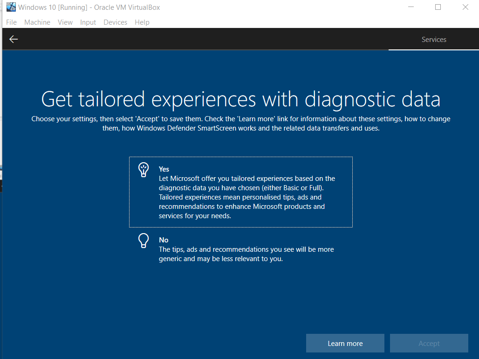Viewport: 479px width, 359px height.
Task: Click the Learn more button
Action: 345,344
